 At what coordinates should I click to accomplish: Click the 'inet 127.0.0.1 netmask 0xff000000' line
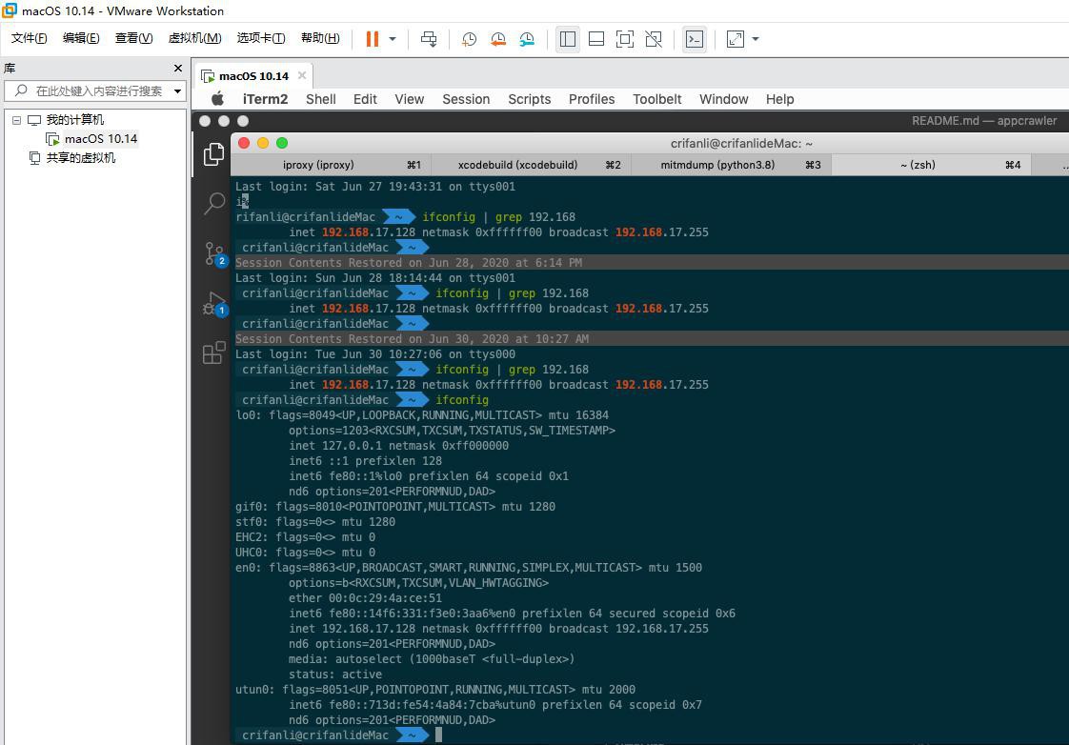398,446
